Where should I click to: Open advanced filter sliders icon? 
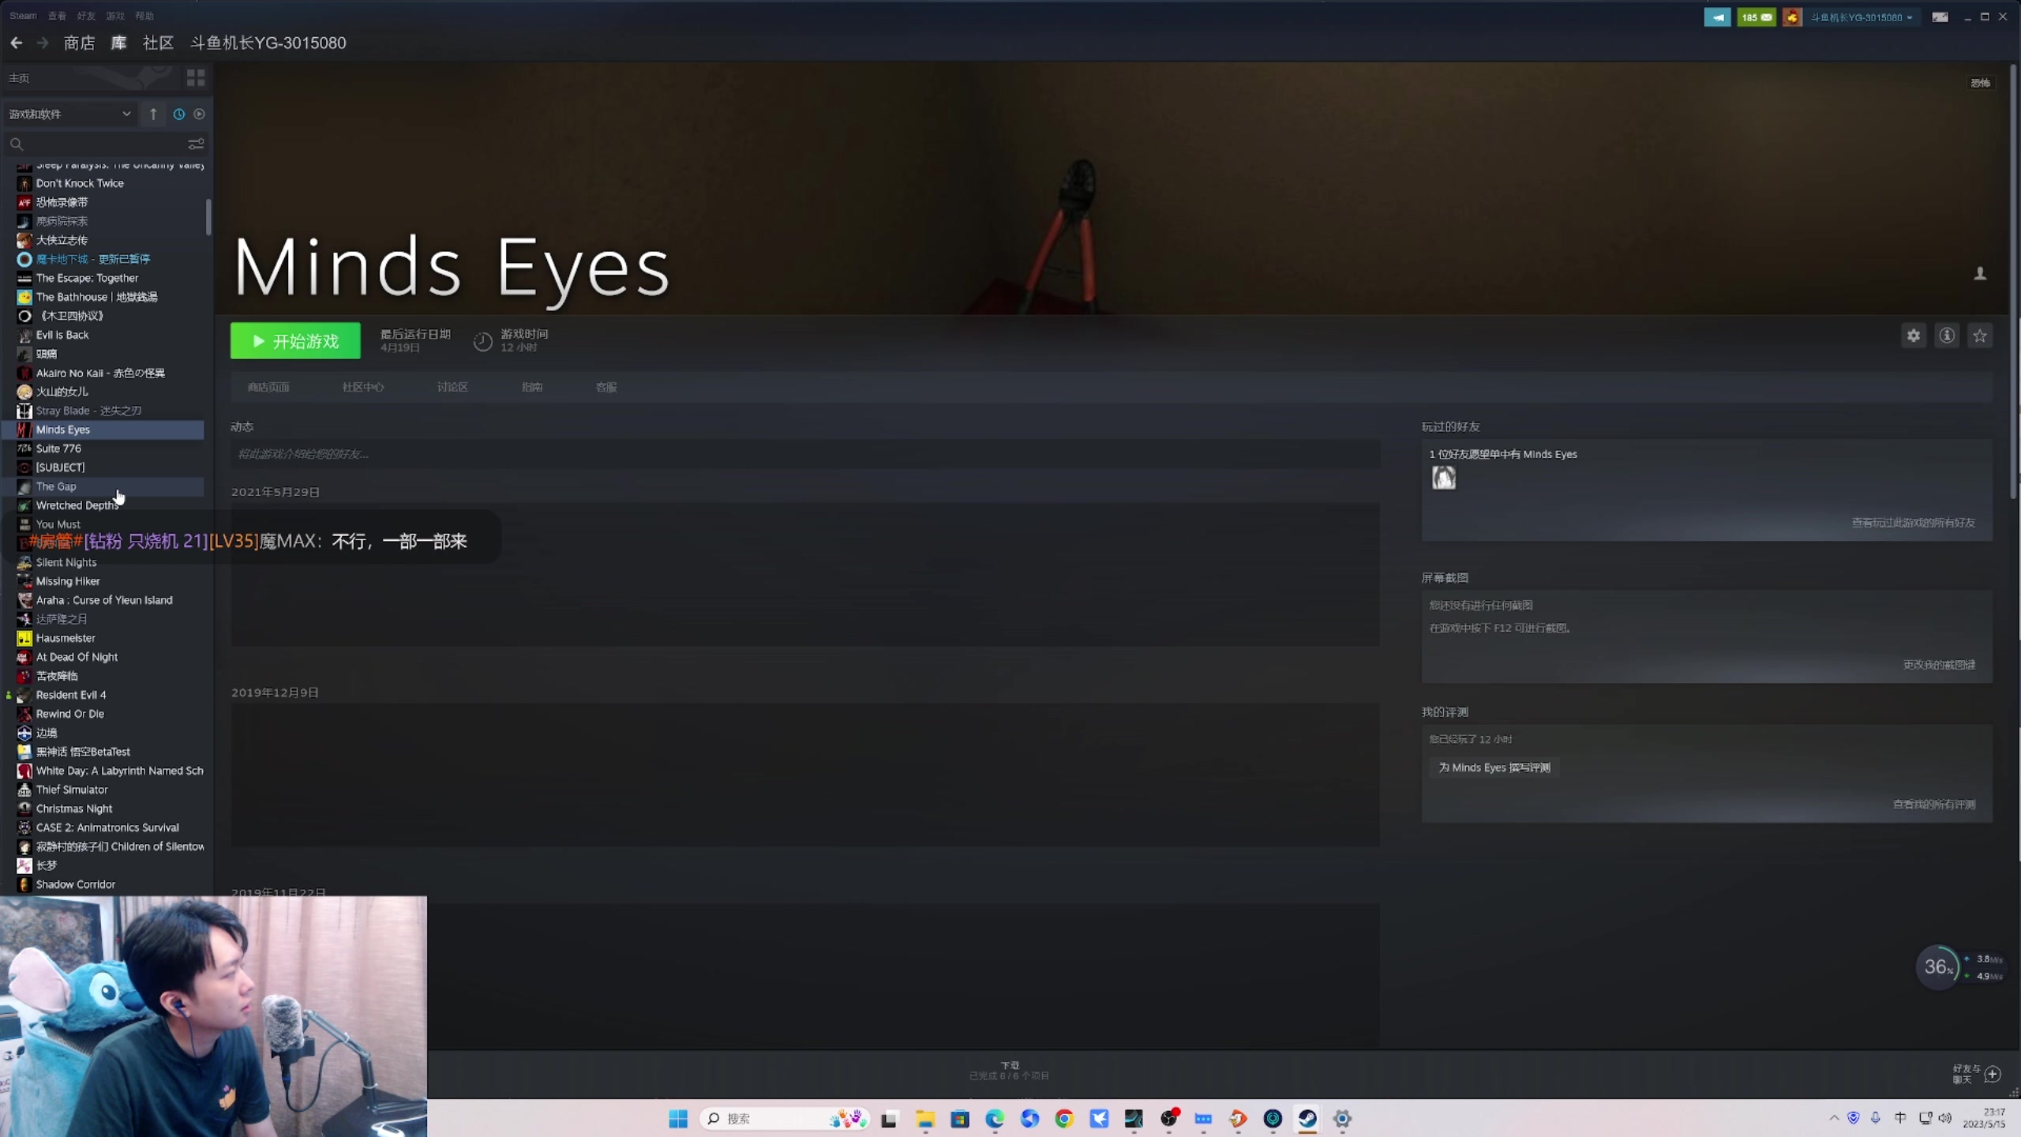195,144
